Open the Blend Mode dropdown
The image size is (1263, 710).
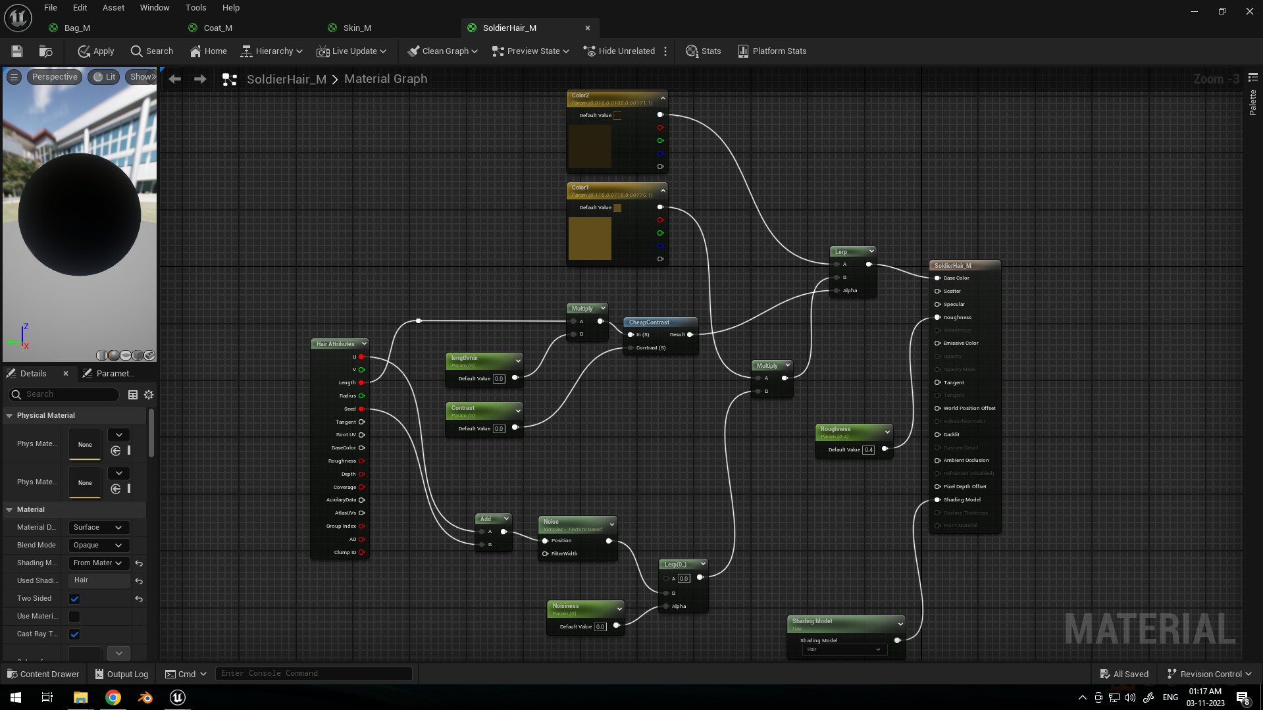(98, 545)
